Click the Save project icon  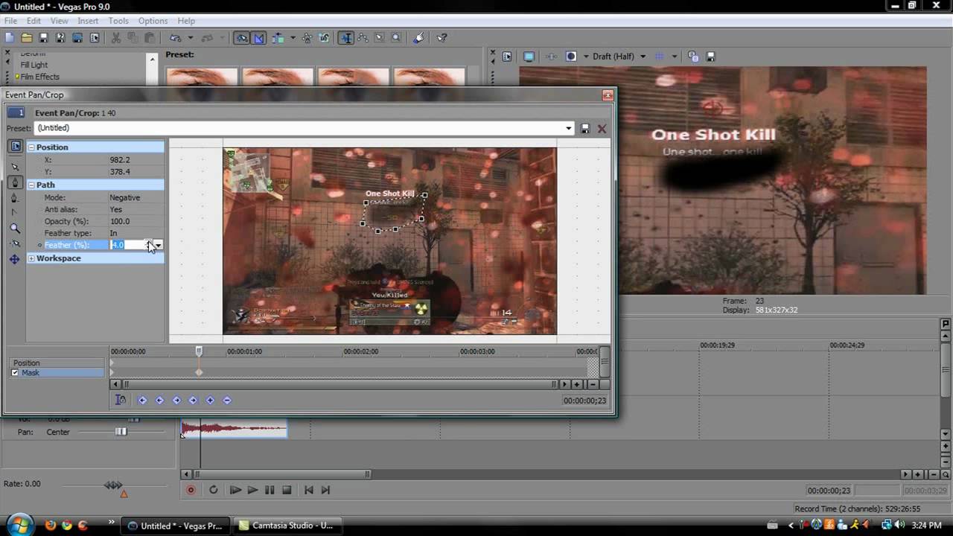[43, 38]
